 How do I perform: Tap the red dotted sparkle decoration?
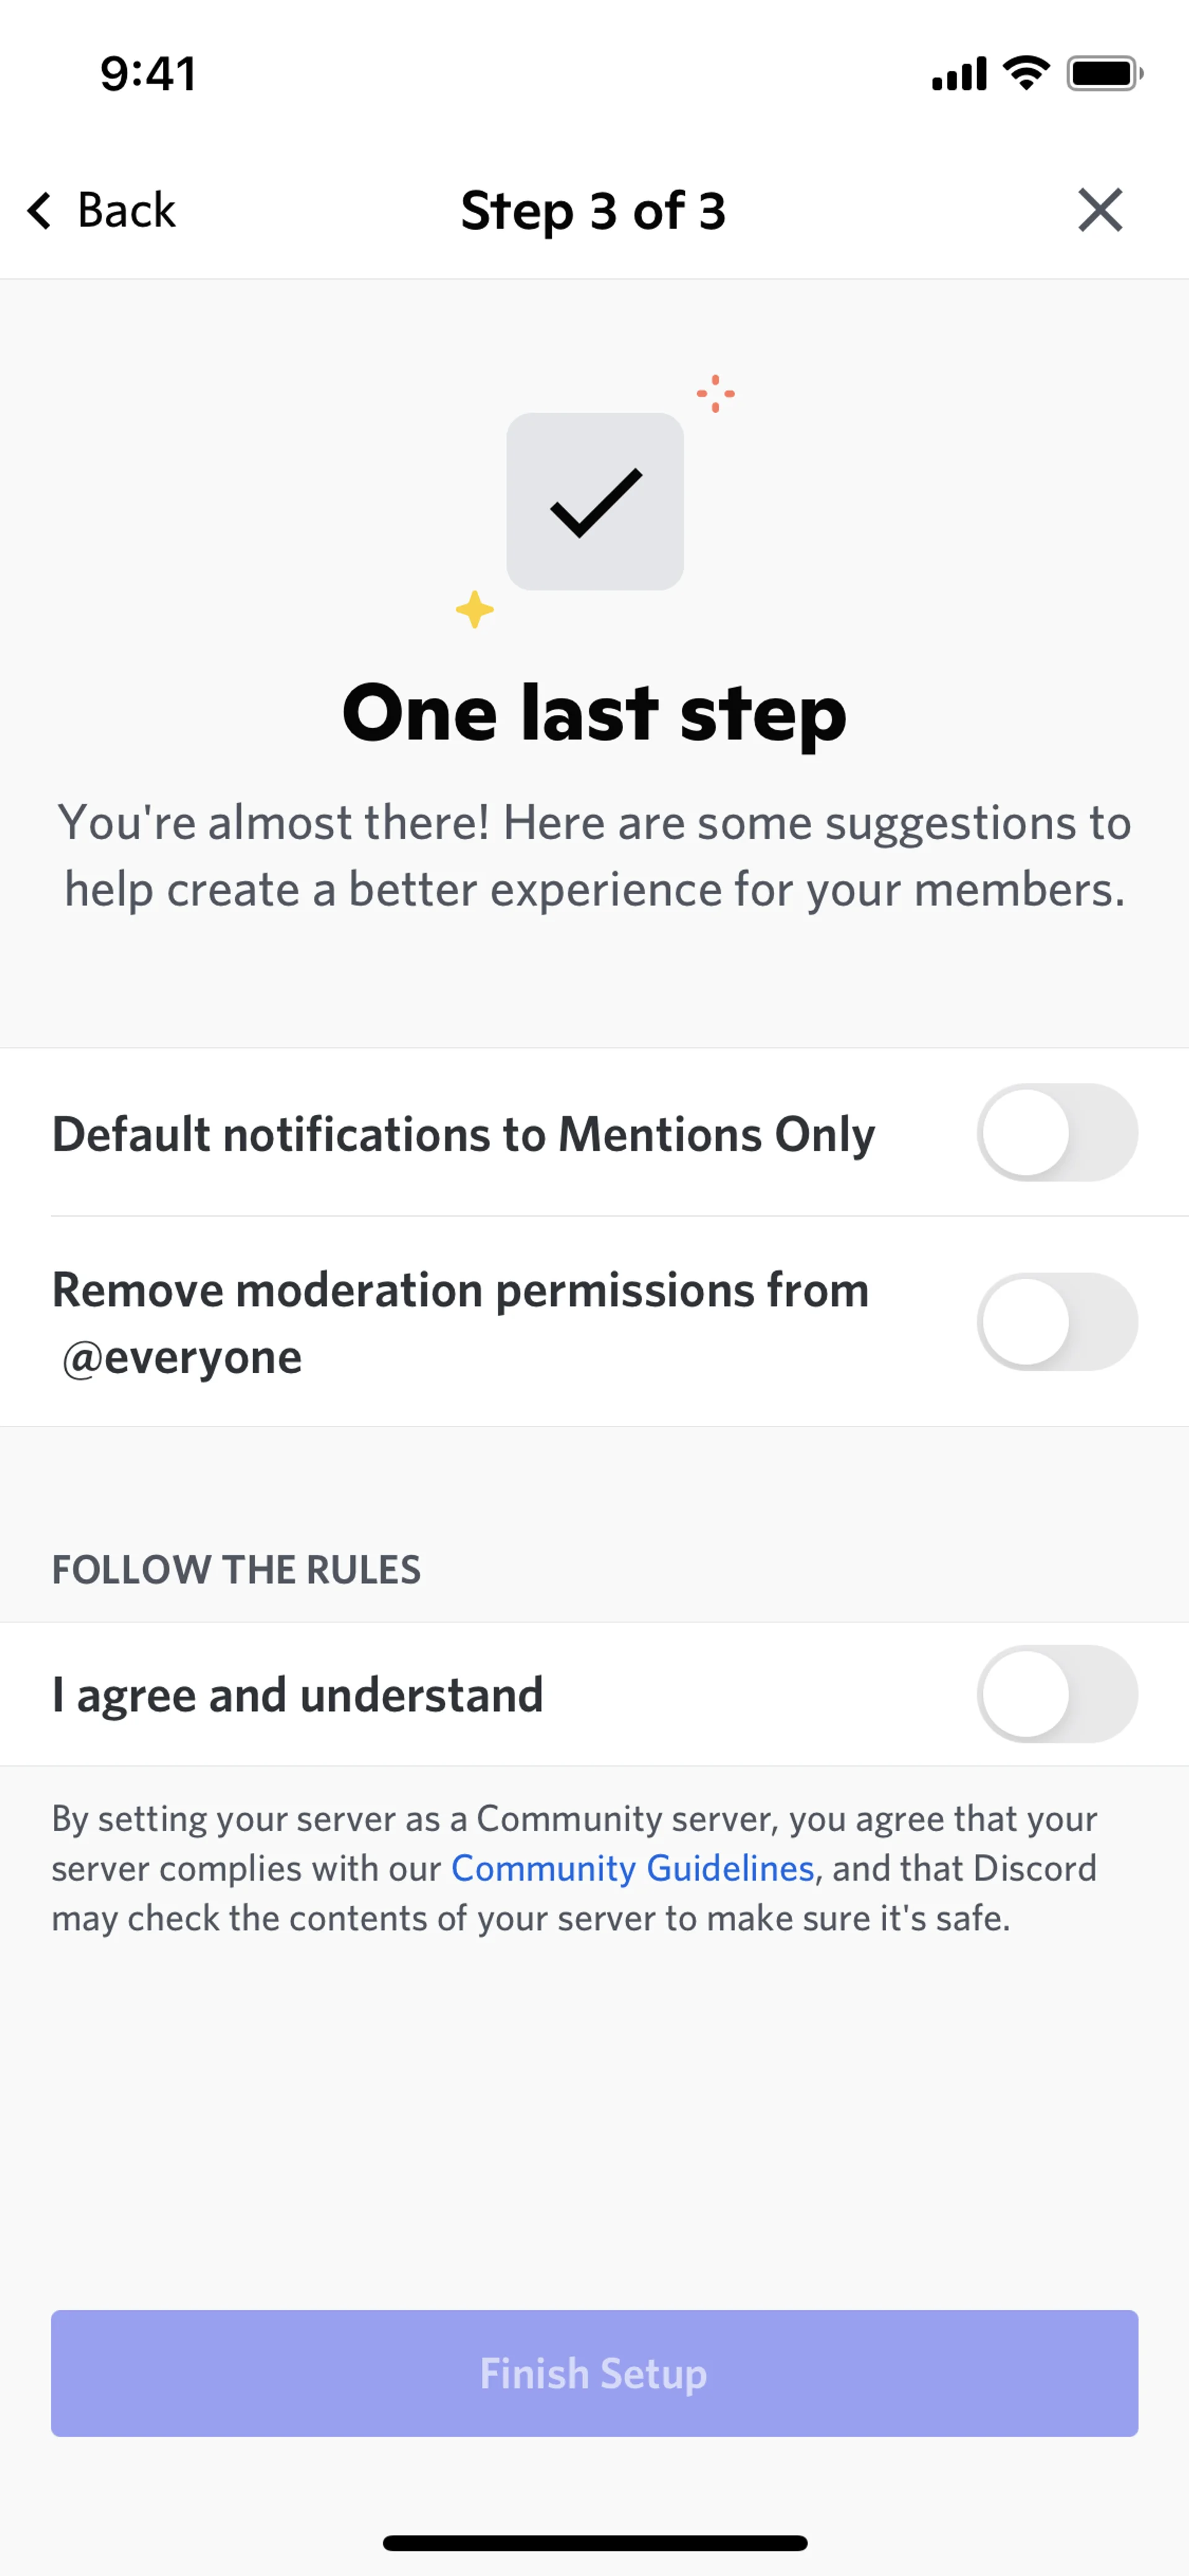click(x=715, y=393)
